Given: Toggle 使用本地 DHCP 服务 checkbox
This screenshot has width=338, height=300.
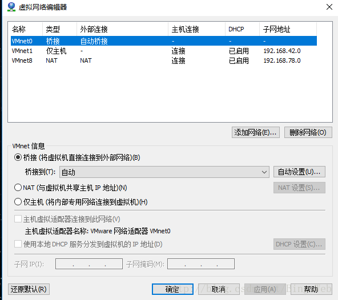Looking at the screenshot, I should [18, 244].
